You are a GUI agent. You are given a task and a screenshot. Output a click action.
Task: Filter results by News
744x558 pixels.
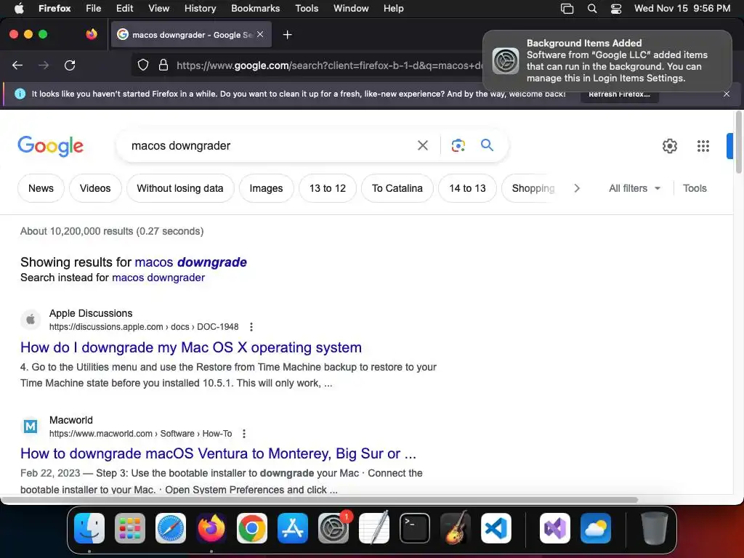41,188
